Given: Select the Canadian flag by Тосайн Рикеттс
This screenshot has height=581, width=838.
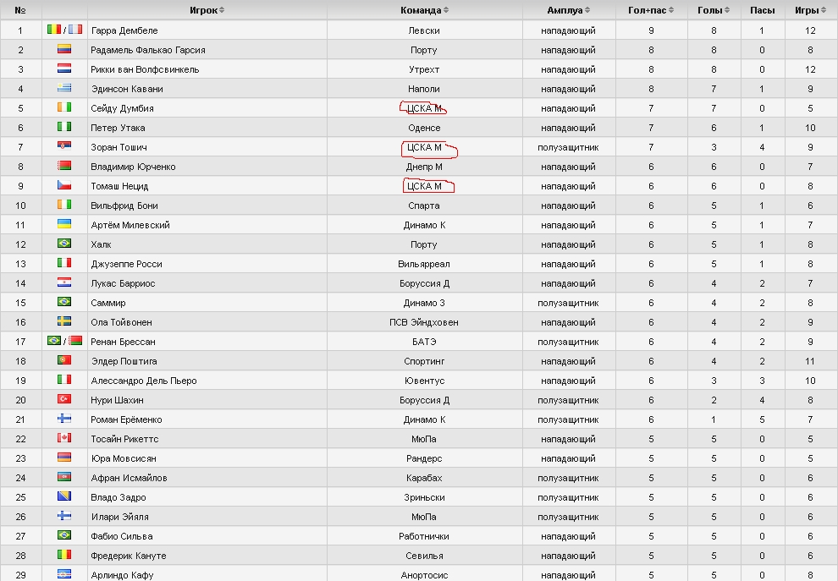Looking at the screenshot, I should [x=64, y=439].
